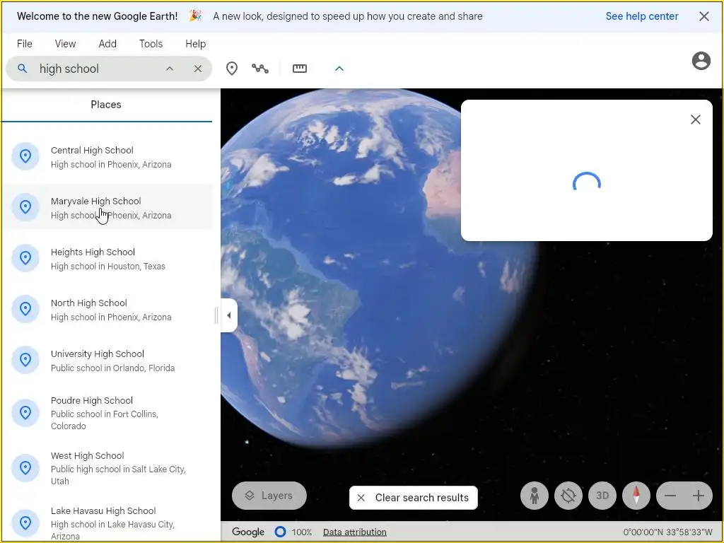Close the loading info card
Image resolution: width=724 pixels, height=543 pixels.
[696, 119]
